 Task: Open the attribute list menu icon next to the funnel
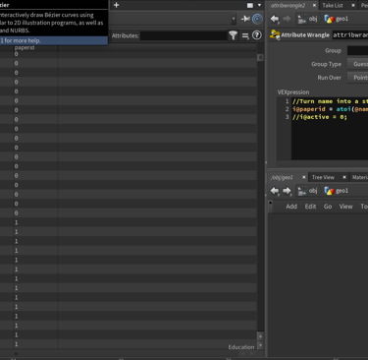245,35
